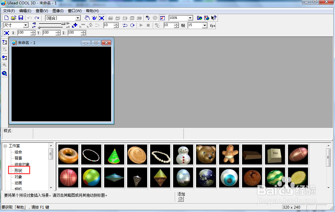Click the X size value field
Image resolution: width=335 pixels, height=212 pixels.
(x=24, y=33)
